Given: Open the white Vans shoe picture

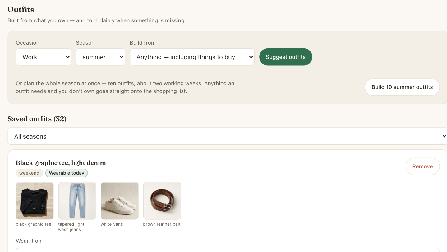Looking at the screenshot, I should 120,201.
